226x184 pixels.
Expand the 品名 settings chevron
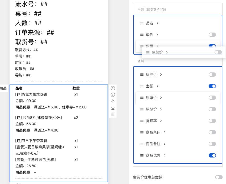pyautogui.click(x=157, y=23)
